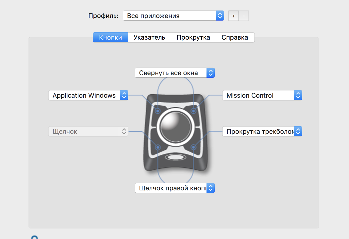Viewport: 349px width, 239px height.
Task: Switch to the Прокрутка tab
Action: (193, 37)
